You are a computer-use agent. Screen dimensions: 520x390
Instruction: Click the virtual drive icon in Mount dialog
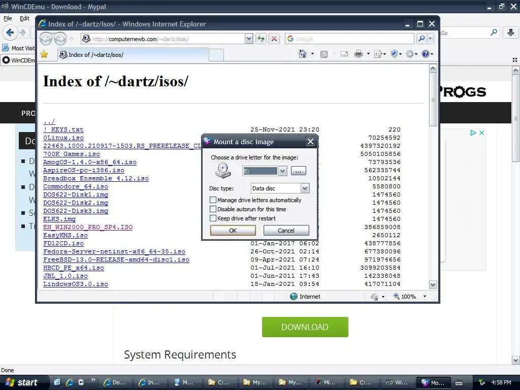pos(223,171)
